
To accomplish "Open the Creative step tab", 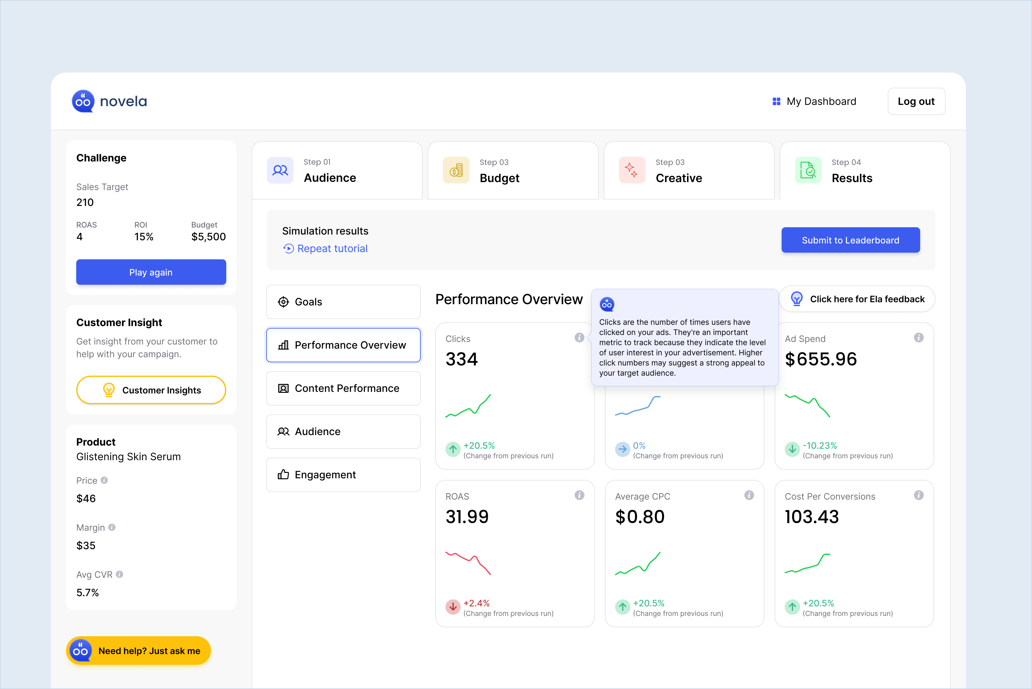I will [x=689, y=170].
